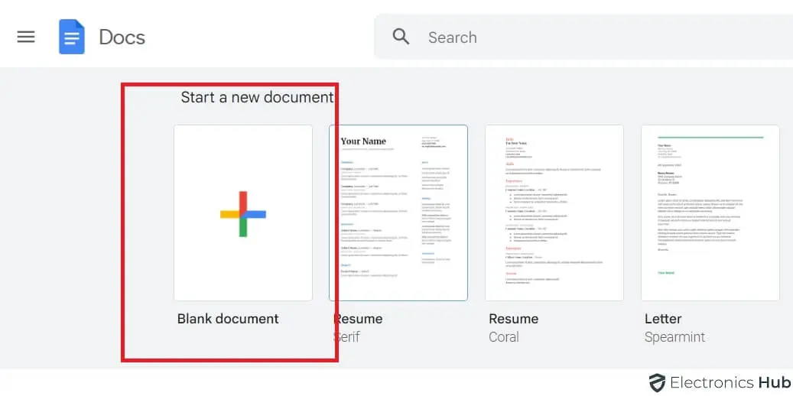
Task: Click the blue Docs logo icon
Action: point(71,37)
